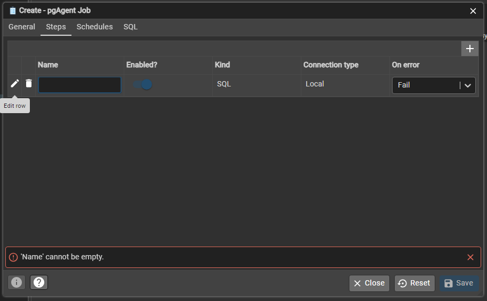
Task: Click the error alert warning icon
Action: tap(13, 257)
